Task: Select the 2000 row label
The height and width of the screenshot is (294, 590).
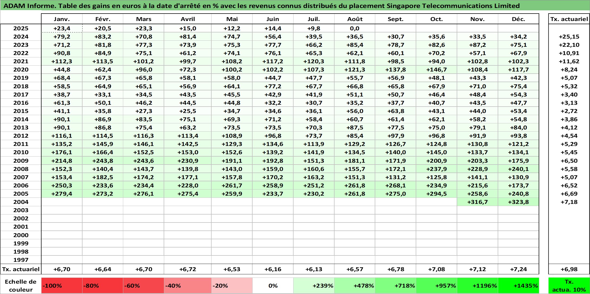Action: pyautogui.click(x=21, y=235)
